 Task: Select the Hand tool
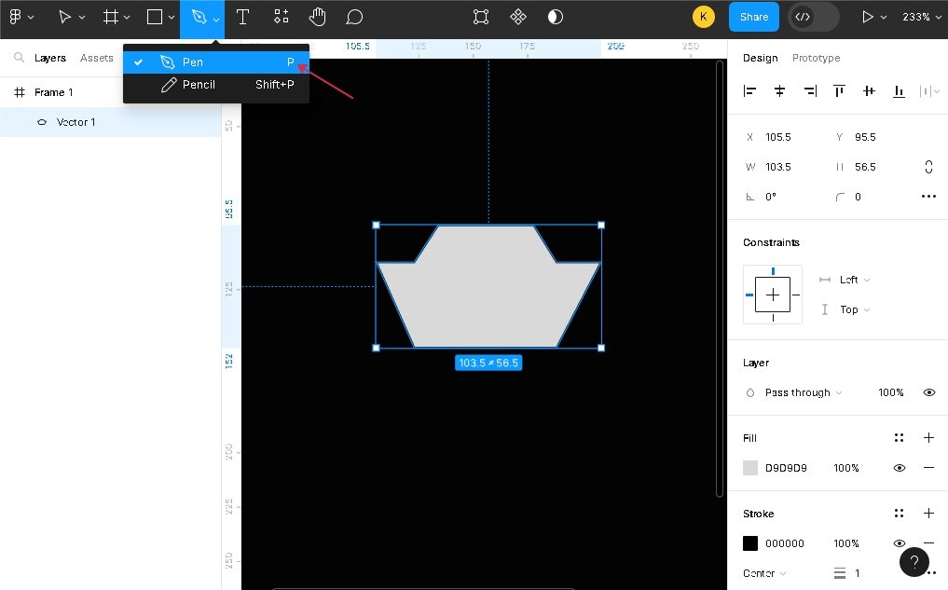(318, 17)
